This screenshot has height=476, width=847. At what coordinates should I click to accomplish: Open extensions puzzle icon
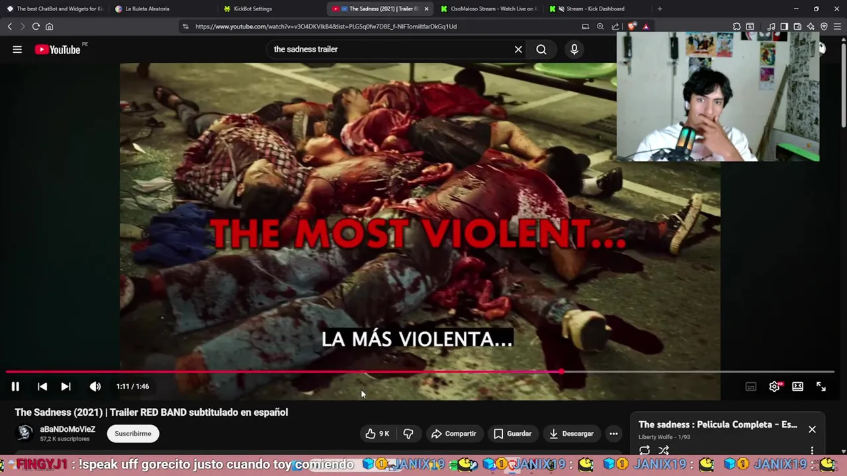736,26
